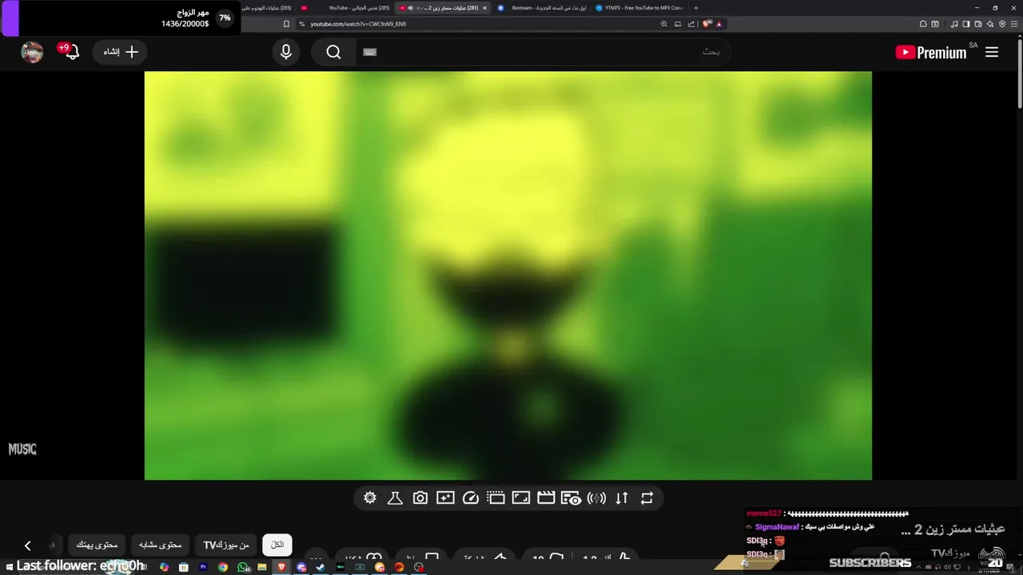Switch to the active عبثيات مستر زين browser tab

444,8
